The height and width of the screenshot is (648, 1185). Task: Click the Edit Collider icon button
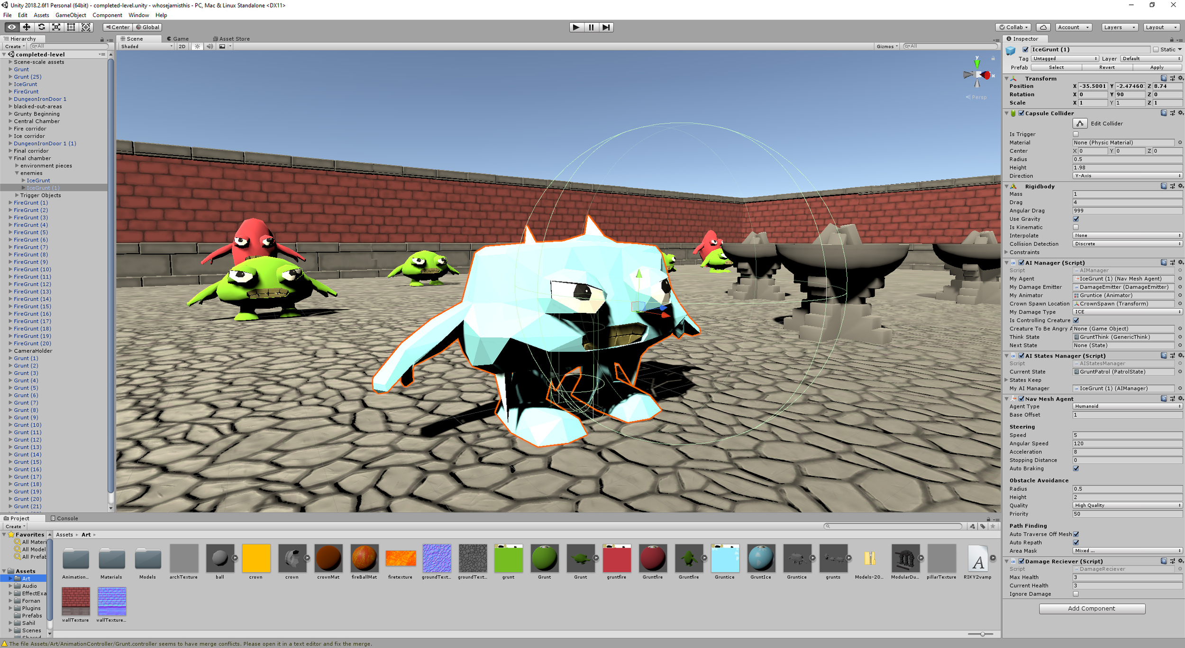[x=1080, y=123]
